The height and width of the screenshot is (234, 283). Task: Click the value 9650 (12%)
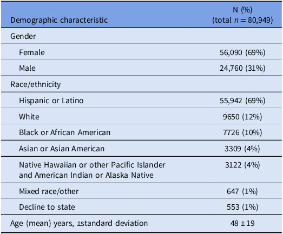coord(242,117)
